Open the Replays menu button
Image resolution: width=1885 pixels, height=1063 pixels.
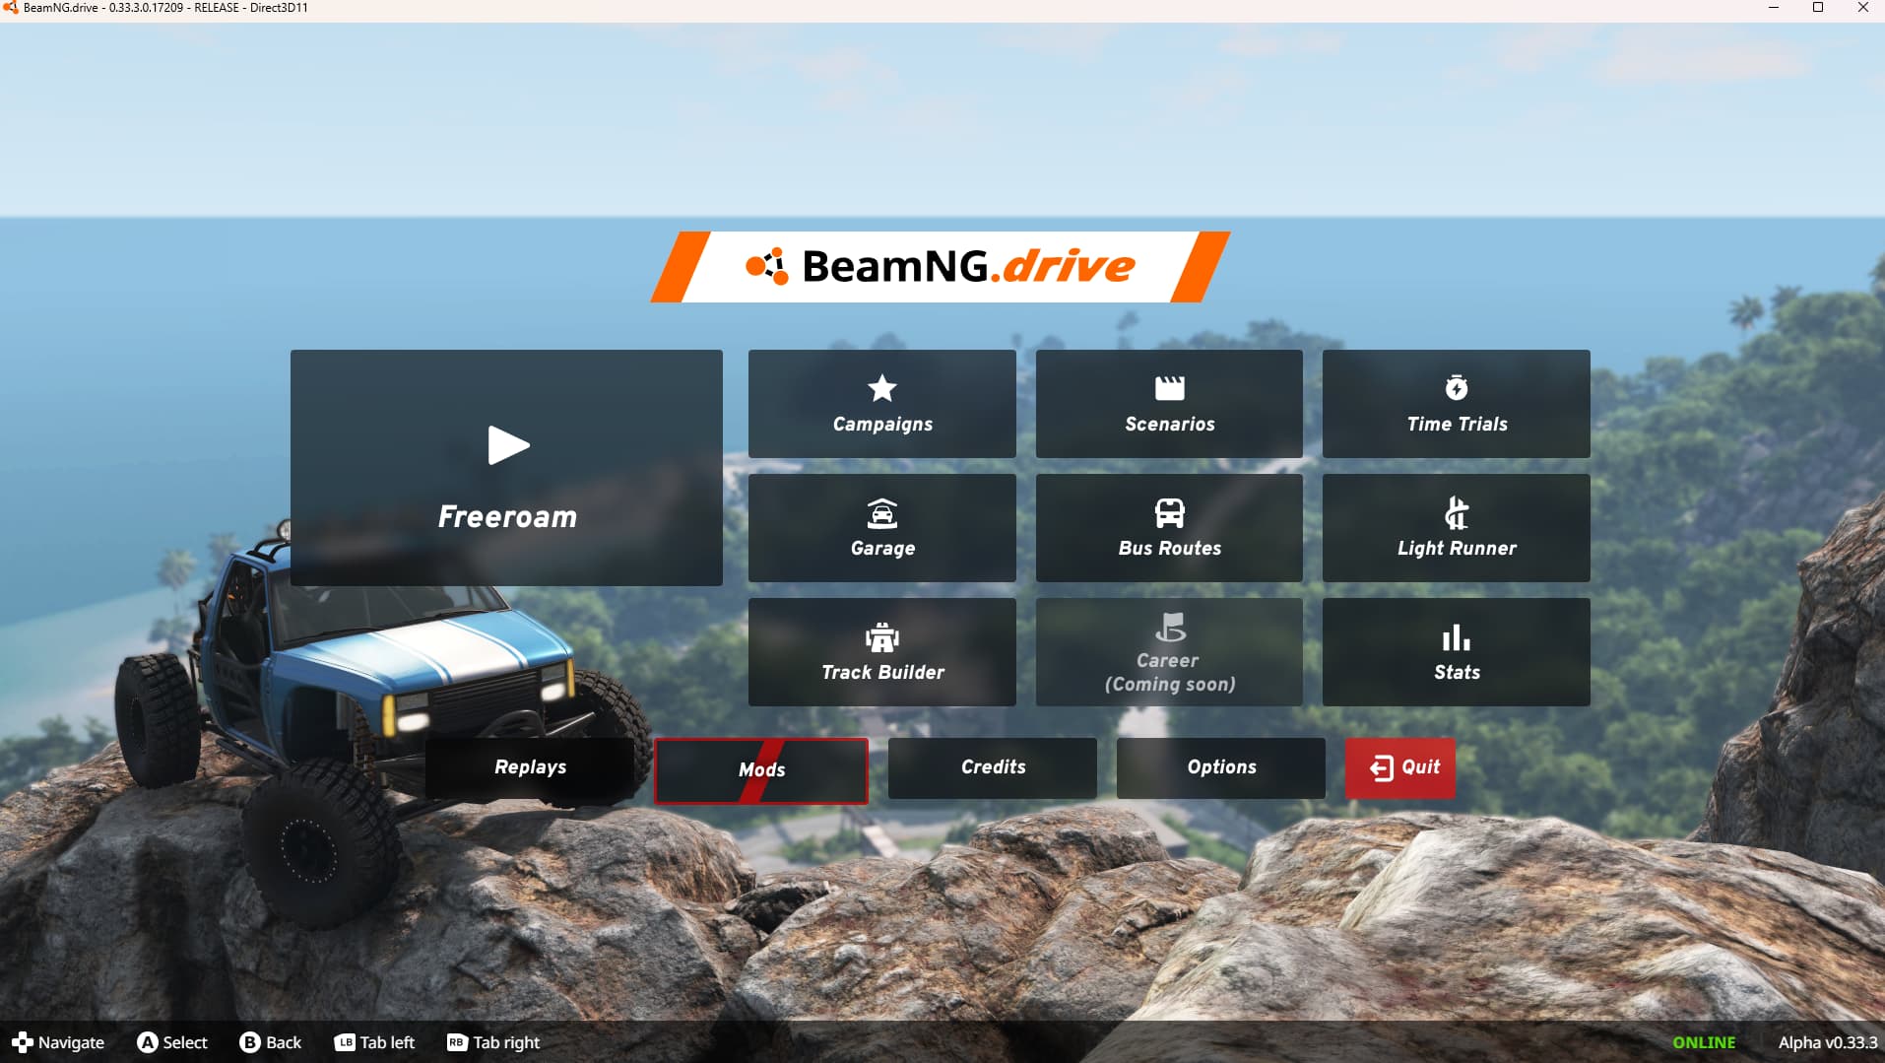pos(530,767)
